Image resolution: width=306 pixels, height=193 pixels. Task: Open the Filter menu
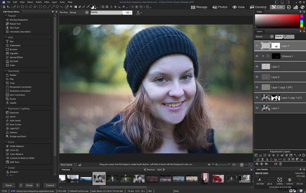click(x=47, y=2)
